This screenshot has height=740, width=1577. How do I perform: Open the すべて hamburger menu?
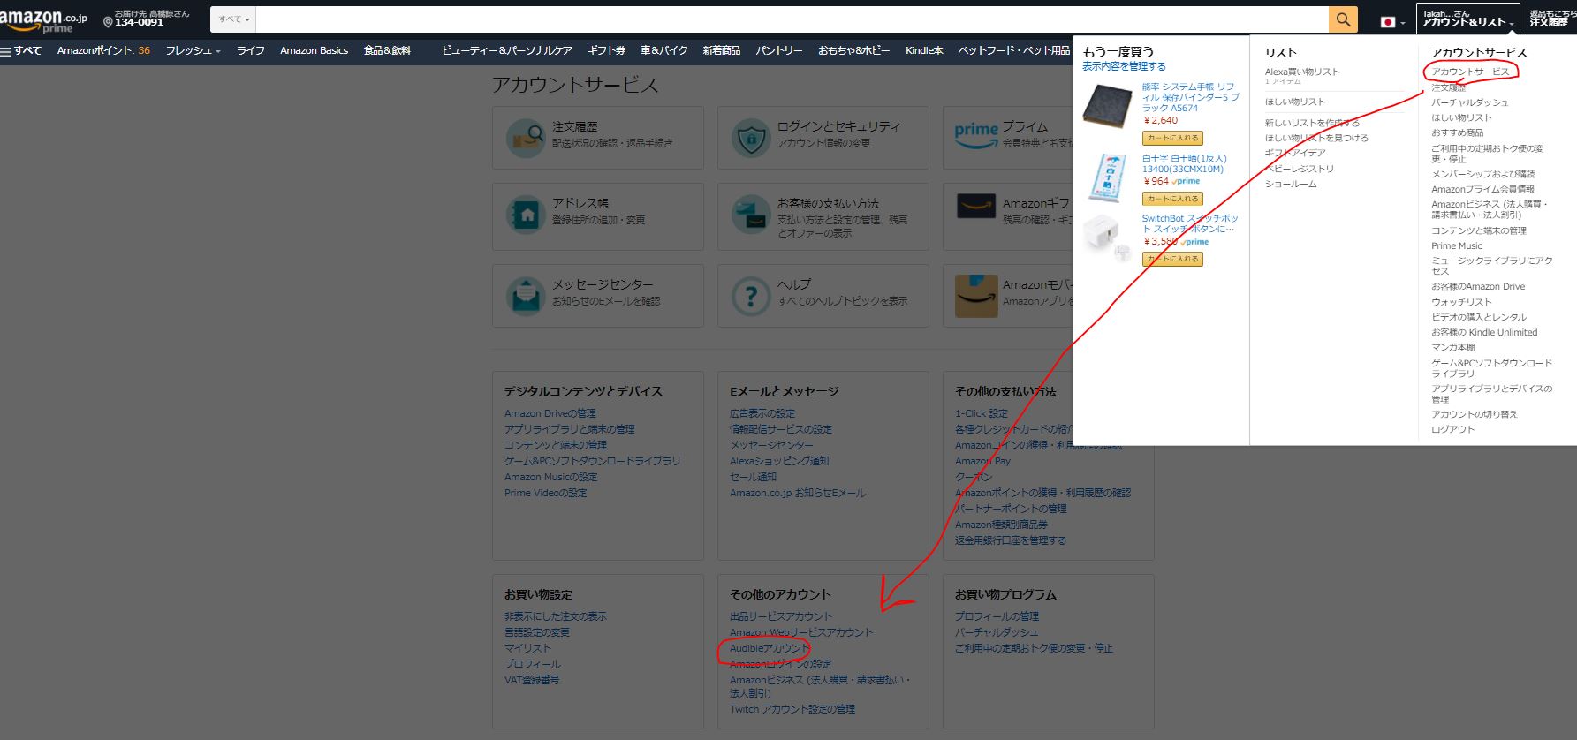21,51
